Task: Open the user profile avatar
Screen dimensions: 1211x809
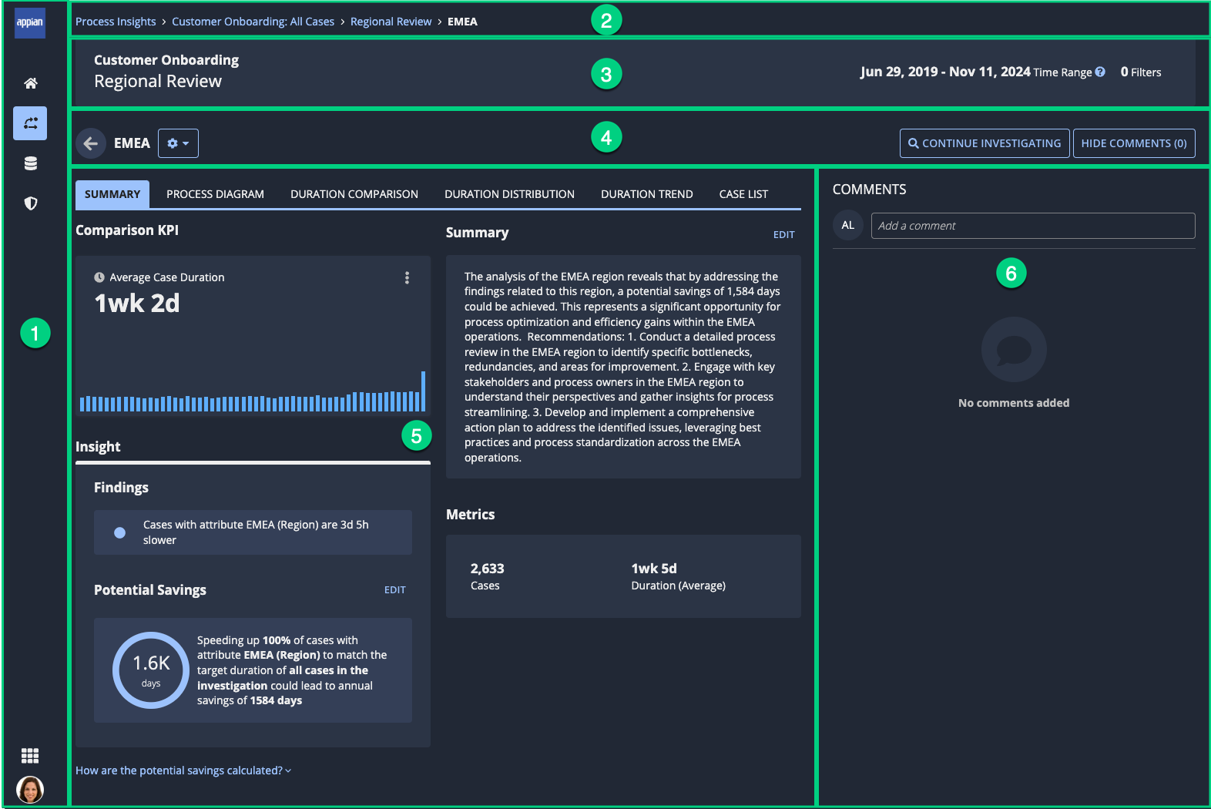Action: [30, 790]
